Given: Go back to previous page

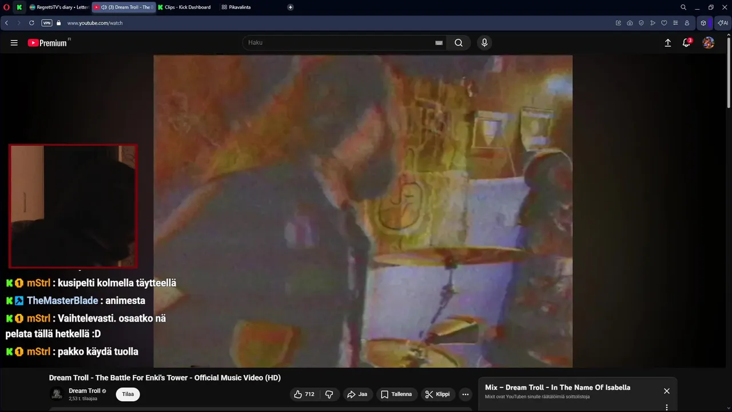Looking at the screenshot, I should (x=6, y=23).
